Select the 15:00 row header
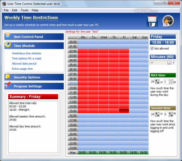The image size is (182, 161). point(73,111)
